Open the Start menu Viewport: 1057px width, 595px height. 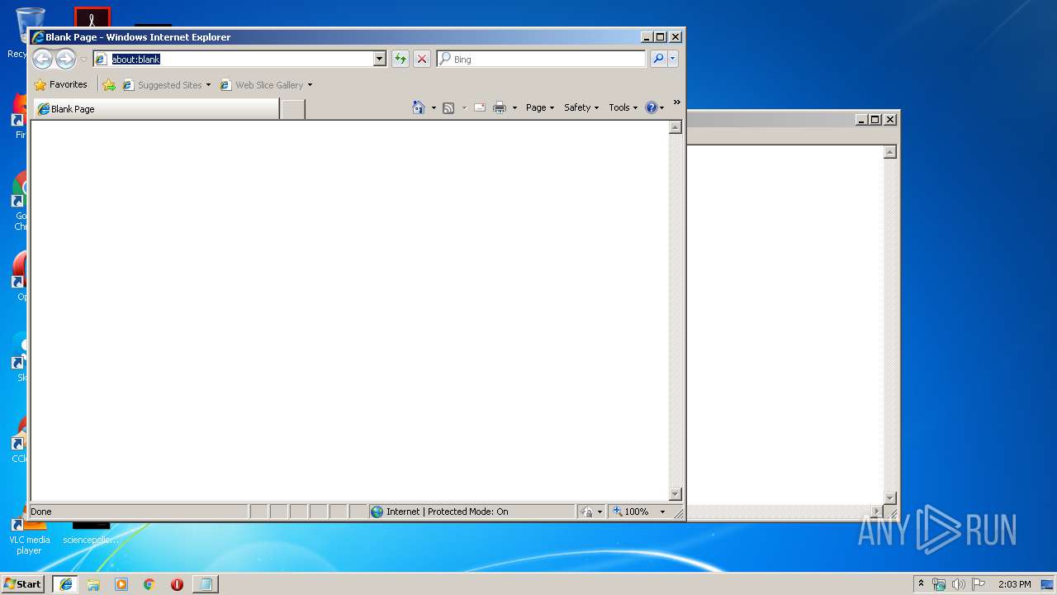[23, 583]
